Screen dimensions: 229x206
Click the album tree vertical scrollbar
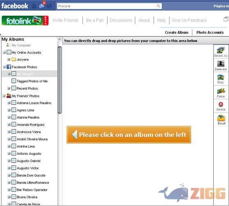point(60,80)
